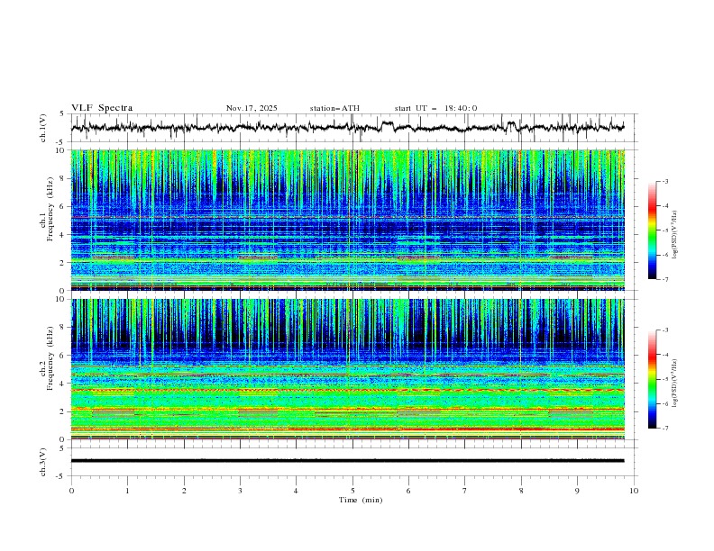
Task: Click the "9" minute tick on time axis
Action: pyautogui.click(x=577, y=491)
